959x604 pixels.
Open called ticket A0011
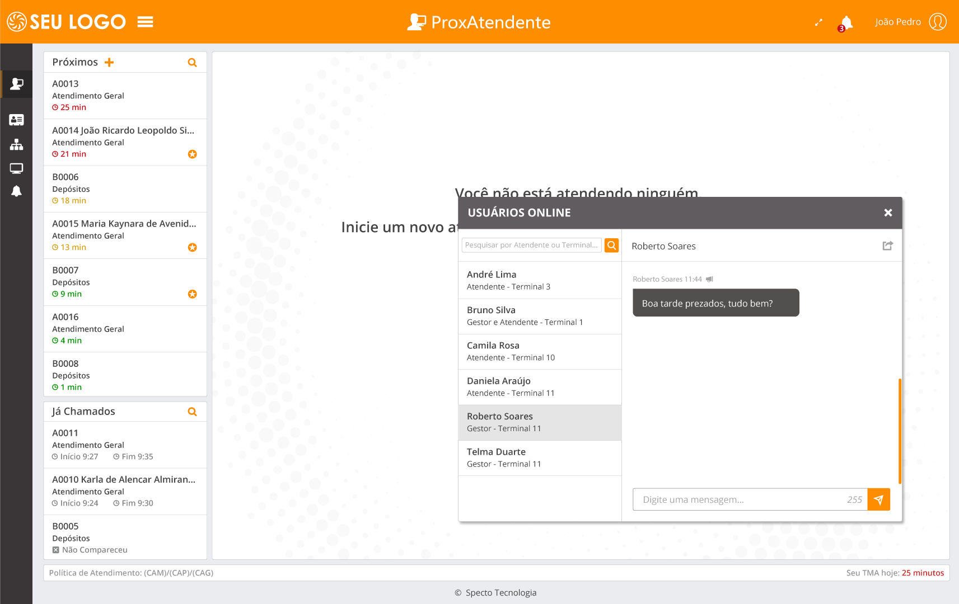point(125,445)
